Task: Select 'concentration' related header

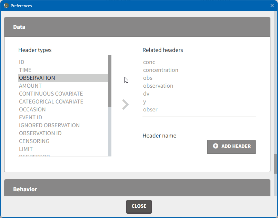Action: point(161,70)
